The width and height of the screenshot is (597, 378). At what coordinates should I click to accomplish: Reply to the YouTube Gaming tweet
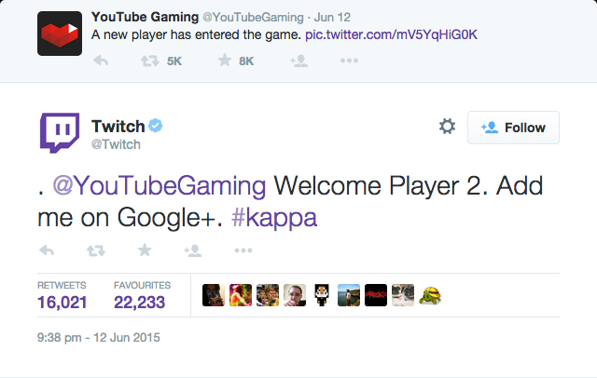point(103,61)
